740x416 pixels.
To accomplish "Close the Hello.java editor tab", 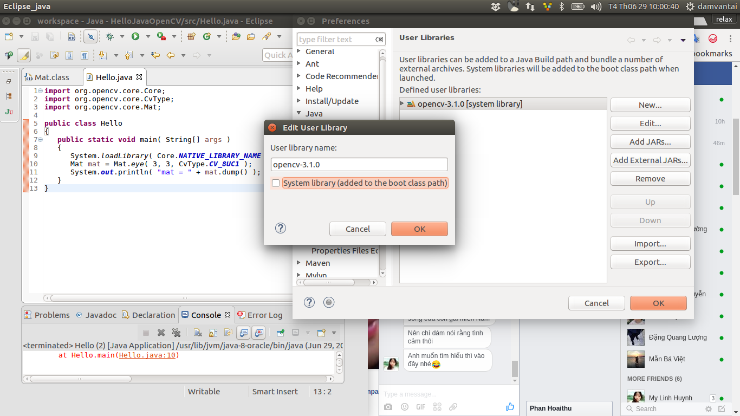I will pos(139,77).
